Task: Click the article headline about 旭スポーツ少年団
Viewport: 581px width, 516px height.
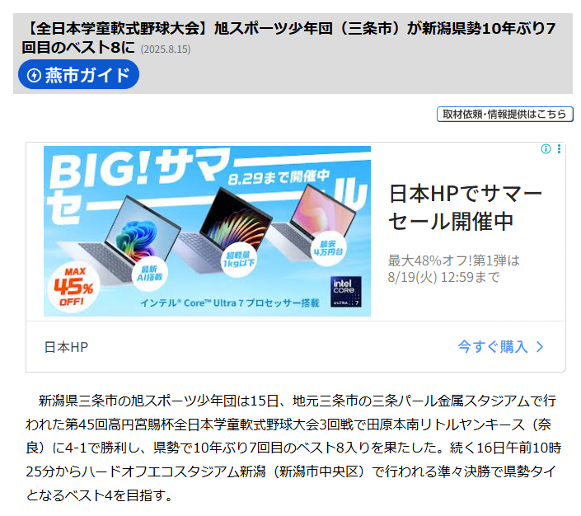Action: point(289,37)
